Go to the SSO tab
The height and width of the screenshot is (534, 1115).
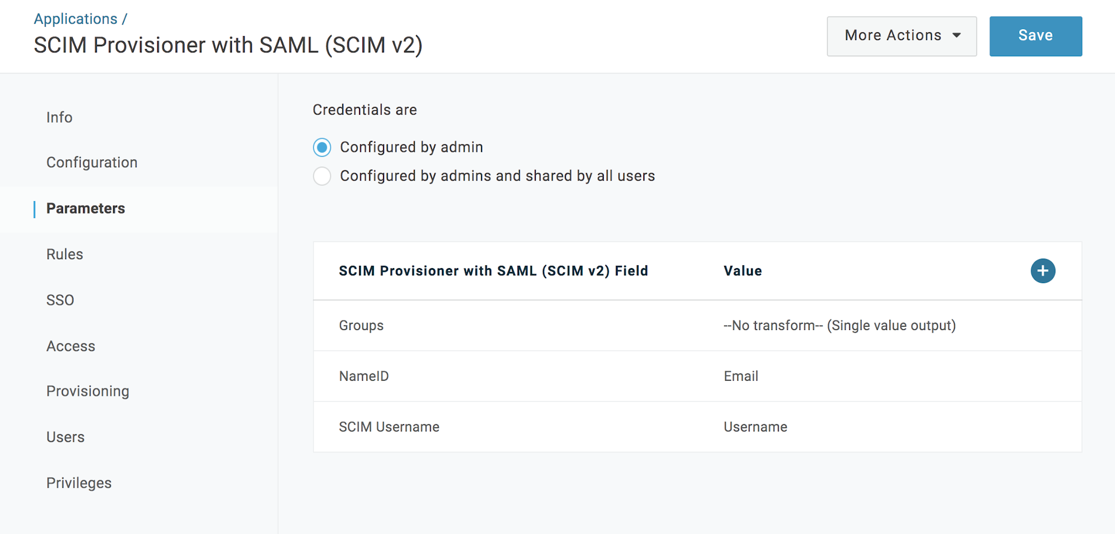click(x=60, y=300)
